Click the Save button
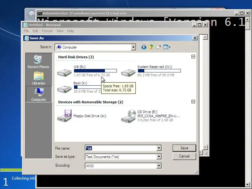 coord(184,148)
